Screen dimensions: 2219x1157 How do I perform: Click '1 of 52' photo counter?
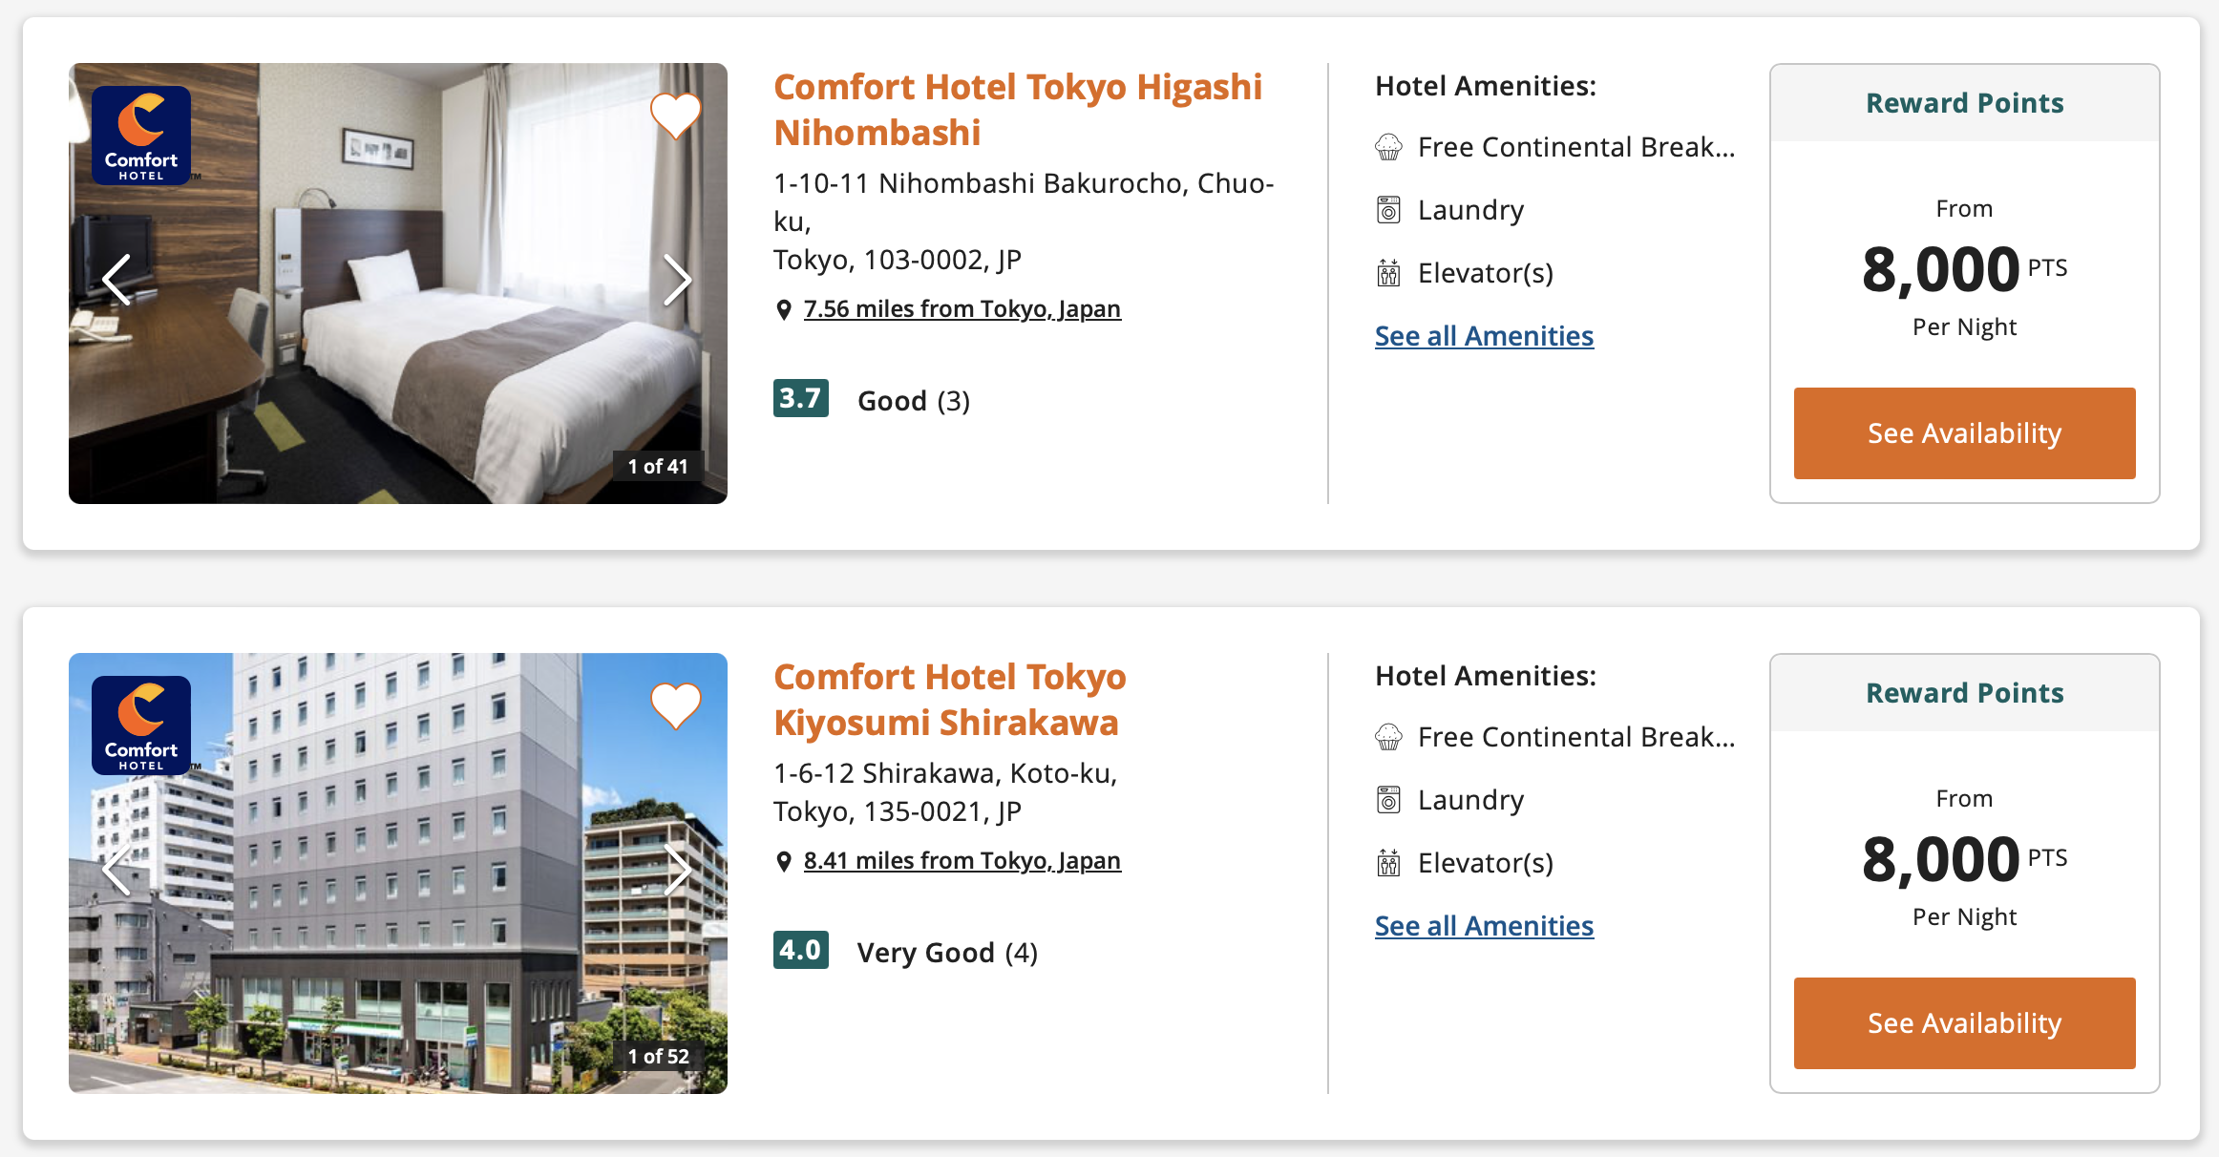658,1056
